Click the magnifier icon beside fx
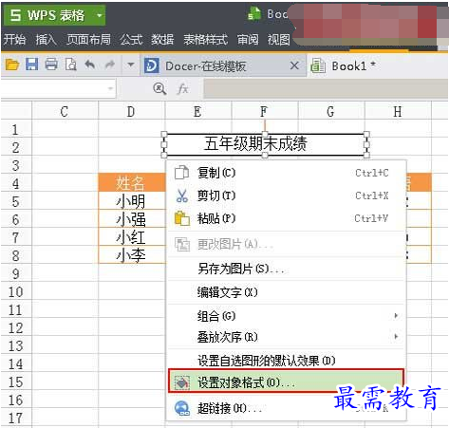 159,89
